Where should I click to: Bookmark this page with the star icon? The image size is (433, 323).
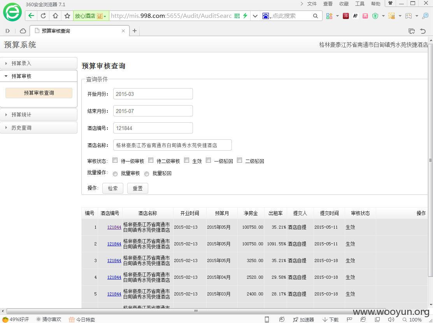click(67, 16)
